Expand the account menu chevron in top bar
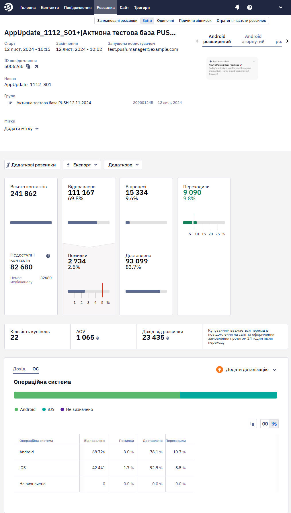291x513 pixels. [x=281, y=7]
